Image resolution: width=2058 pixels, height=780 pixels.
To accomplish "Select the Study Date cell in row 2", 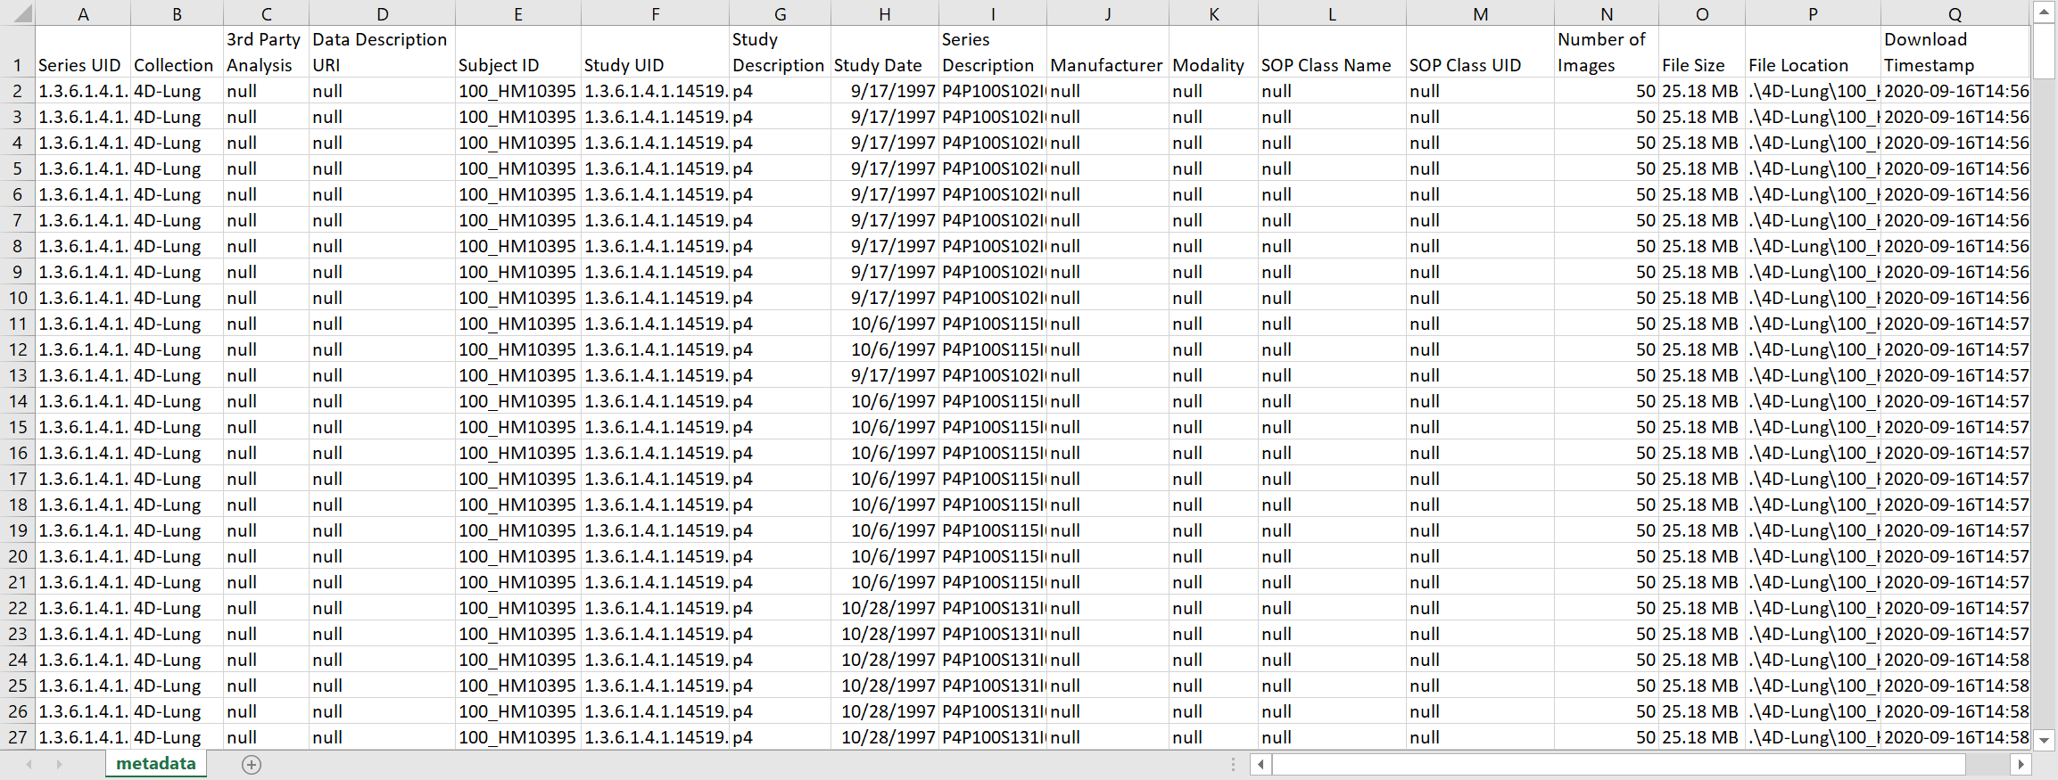I will 884,91.
